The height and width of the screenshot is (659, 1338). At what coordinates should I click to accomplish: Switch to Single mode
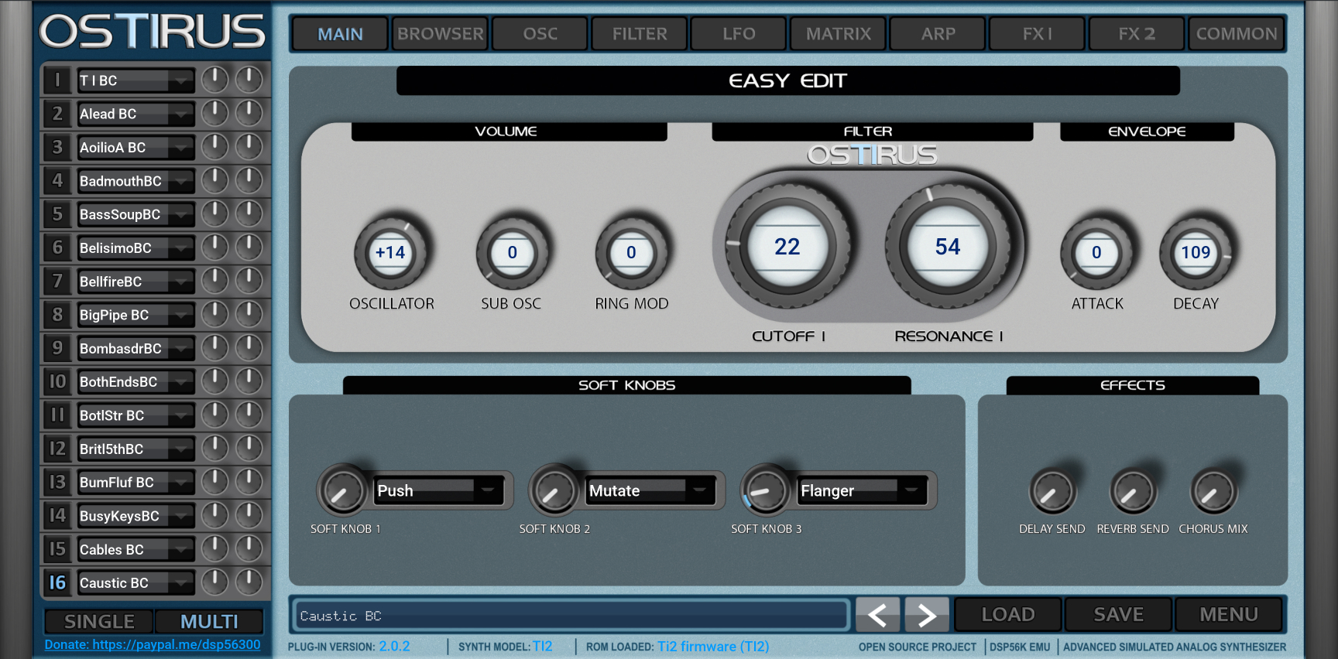(x=99, y=621)
